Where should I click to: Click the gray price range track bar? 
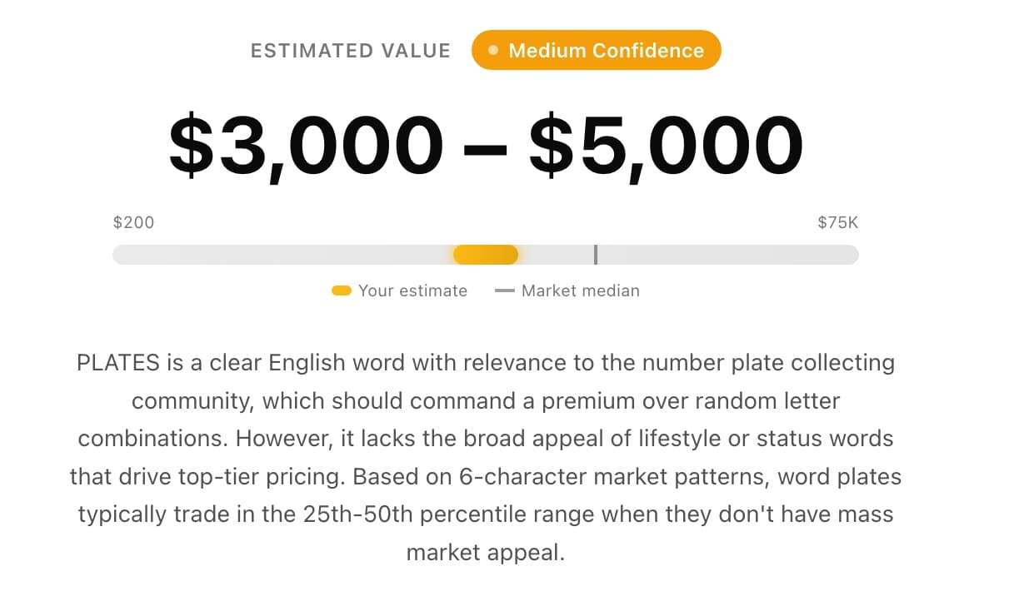(x=292, y=254)
